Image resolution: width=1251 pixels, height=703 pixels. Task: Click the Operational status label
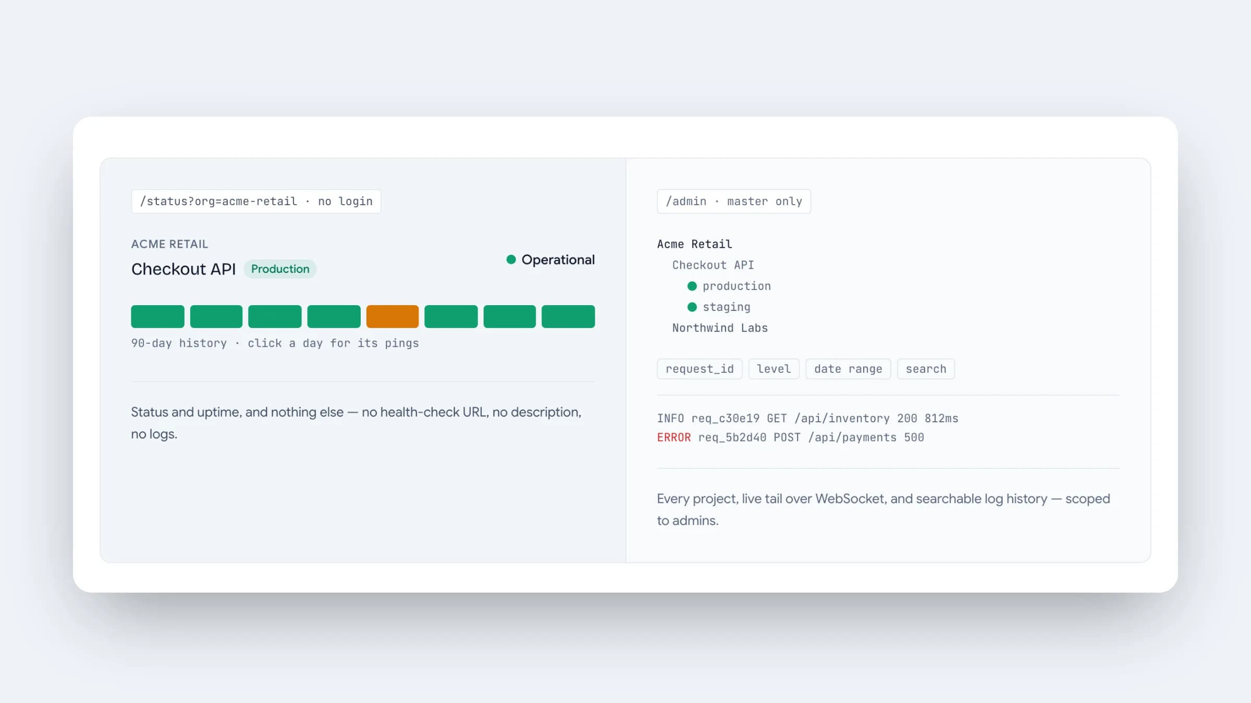(x=558, y=259)
